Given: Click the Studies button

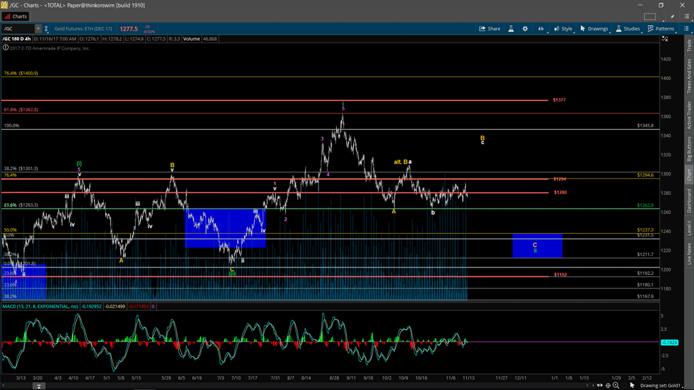Looking at the screenshot, I should [627, 29].
